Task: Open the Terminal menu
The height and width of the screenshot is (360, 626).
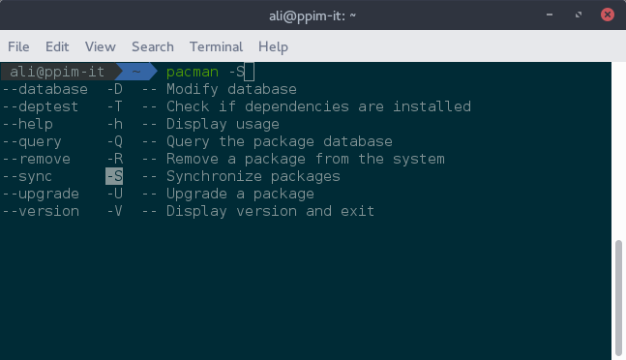Action: pos(216,46)
